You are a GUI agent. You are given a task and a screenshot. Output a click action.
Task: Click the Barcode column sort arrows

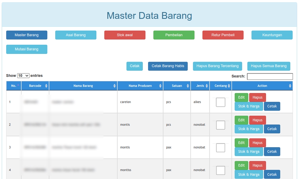46,86
